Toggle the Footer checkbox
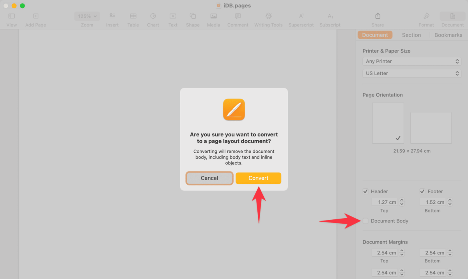 [422, 191]
